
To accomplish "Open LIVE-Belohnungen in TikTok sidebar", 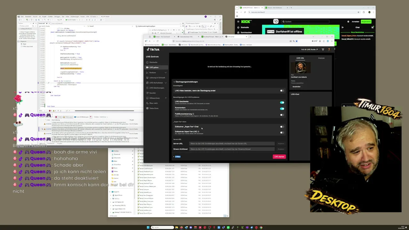I will pos(157,88).
